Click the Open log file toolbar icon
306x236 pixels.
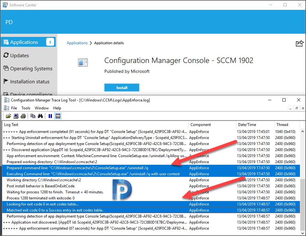pyautogui.click(x=8, y=116)
